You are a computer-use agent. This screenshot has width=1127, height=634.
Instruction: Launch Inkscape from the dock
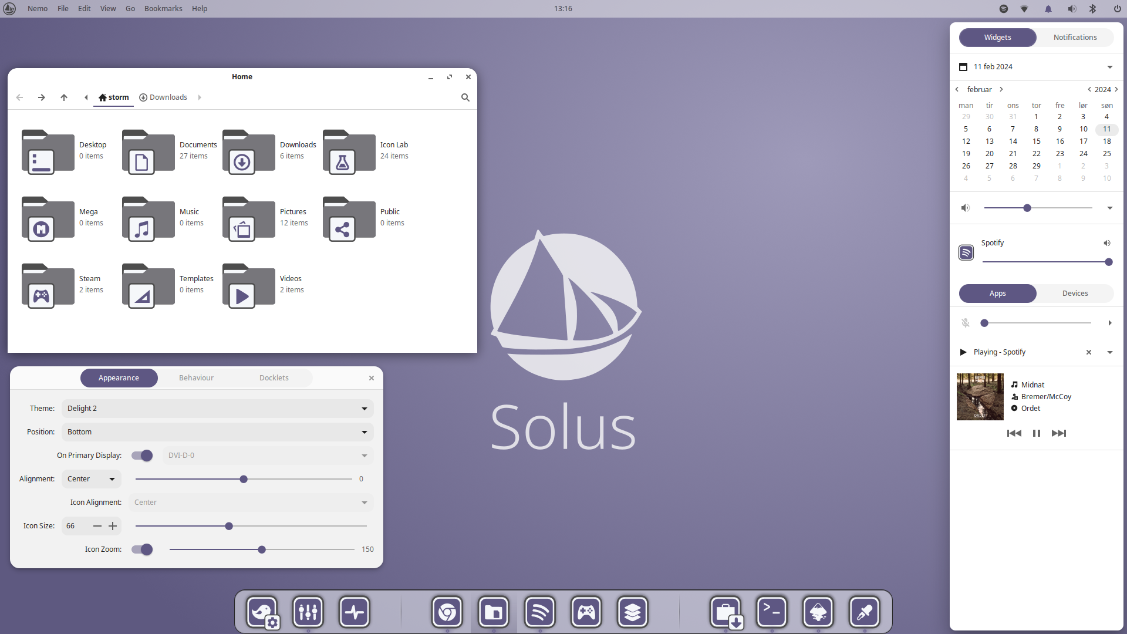[x=818, y=612]
